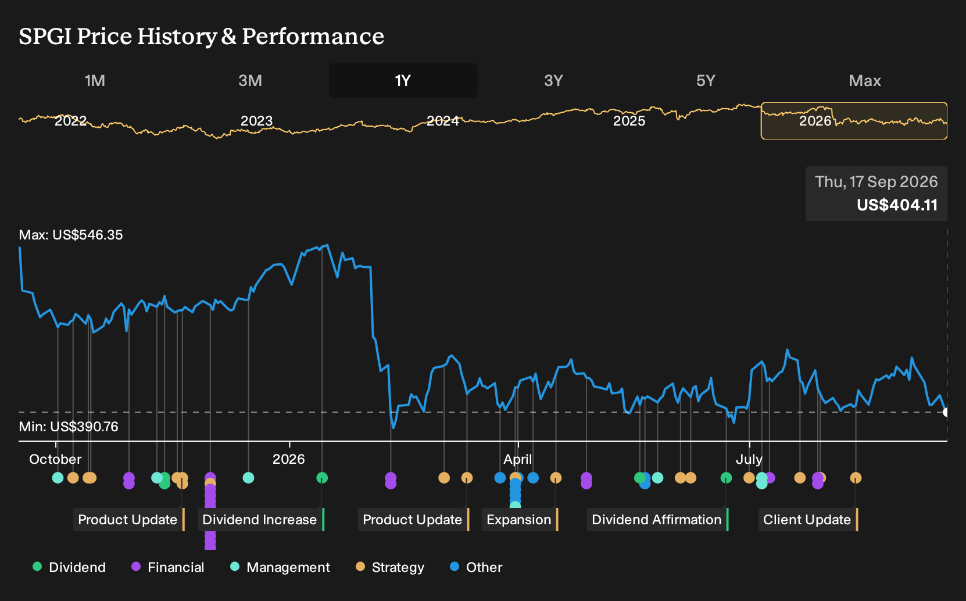Click the October axis label
Screen dimensions: 966x601
(55, 459)
